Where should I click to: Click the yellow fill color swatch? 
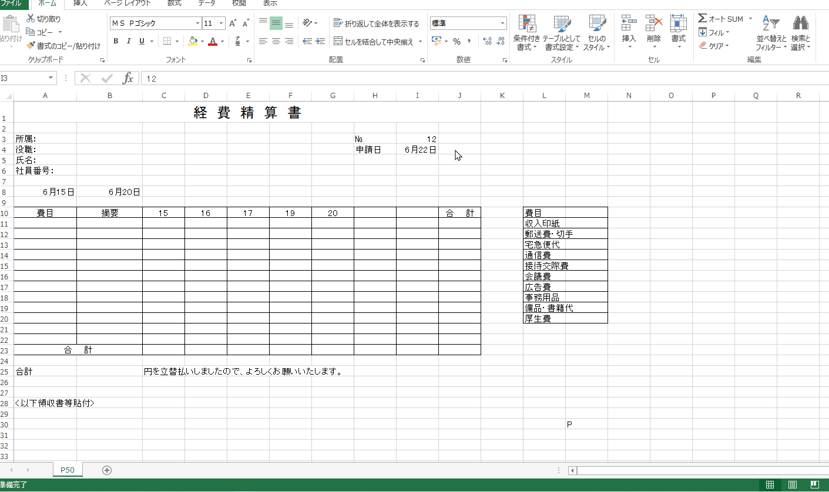click(192, 41)
